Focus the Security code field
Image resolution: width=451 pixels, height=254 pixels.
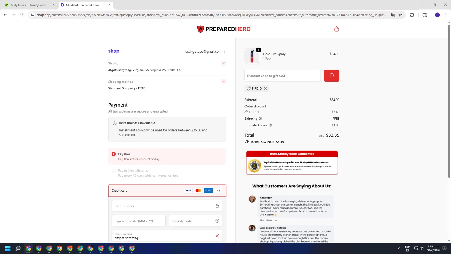tap(196, 221)
